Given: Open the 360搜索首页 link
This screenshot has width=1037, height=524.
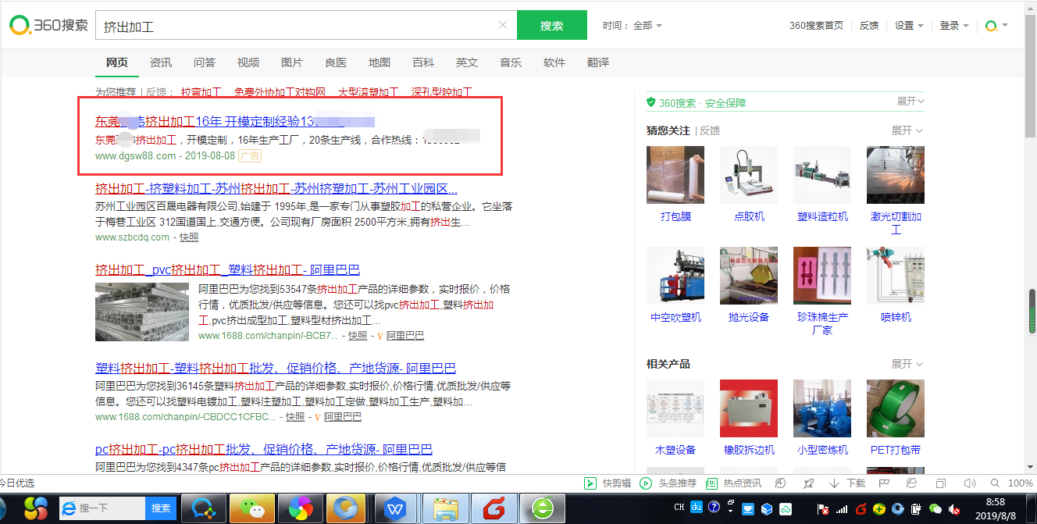Looking at the screenshot, I should pos(816,26).
